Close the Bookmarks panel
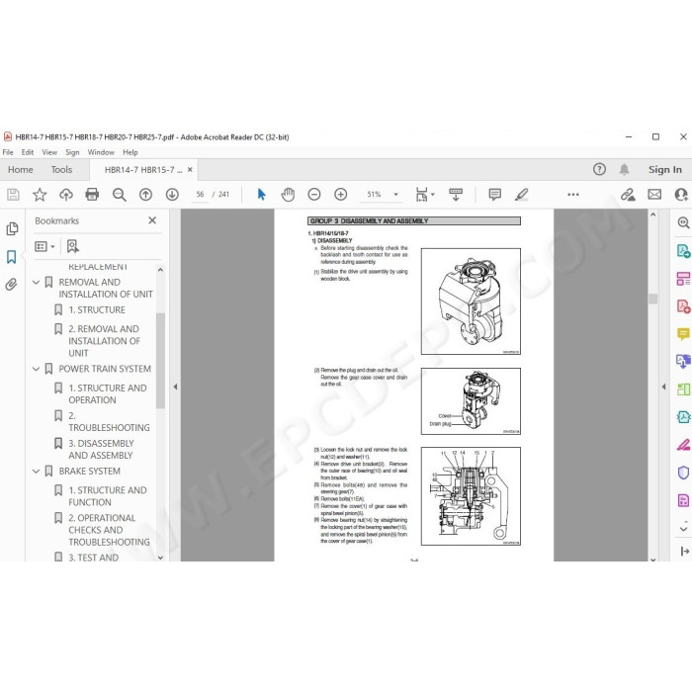 click(152, 220)
